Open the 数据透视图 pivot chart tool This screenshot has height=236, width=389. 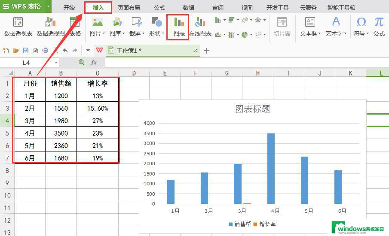pyautogui.click(x=51, y=27)
